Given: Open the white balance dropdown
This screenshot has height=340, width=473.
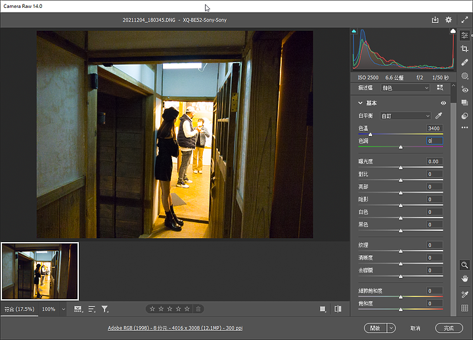Looking at the screenshot, I should tap(405, 116).
